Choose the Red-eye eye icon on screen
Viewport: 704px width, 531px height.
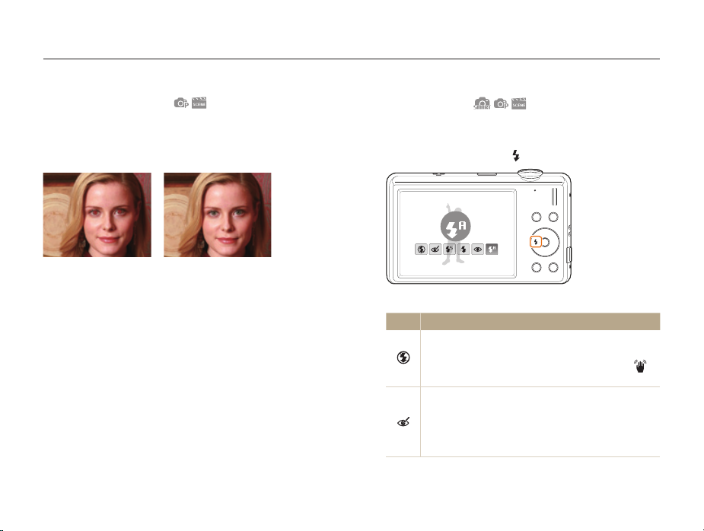point(478,250)
